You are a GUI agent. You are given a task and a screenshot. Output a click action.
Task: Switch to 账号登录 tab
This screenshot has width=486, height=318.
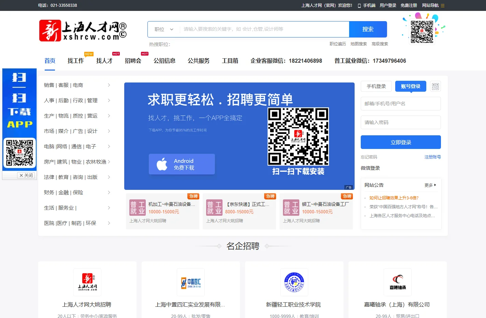(411, 86)
